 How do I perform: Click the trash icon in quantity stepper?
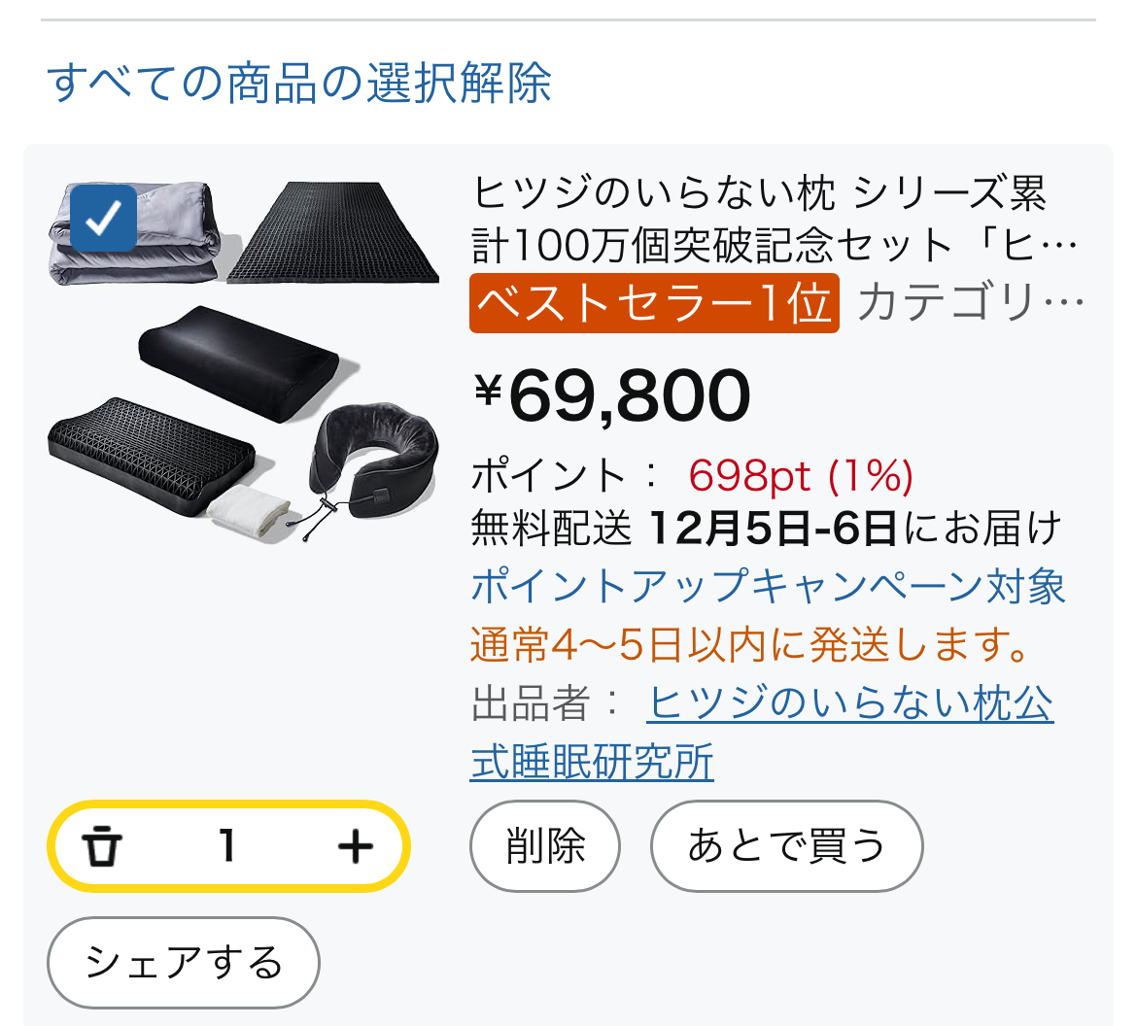tap(101, 846)
